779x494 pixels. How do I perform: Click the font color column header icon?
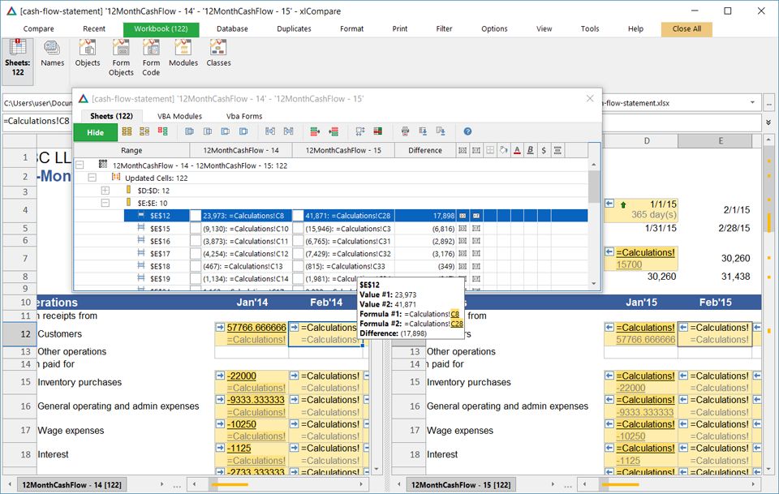516,150
